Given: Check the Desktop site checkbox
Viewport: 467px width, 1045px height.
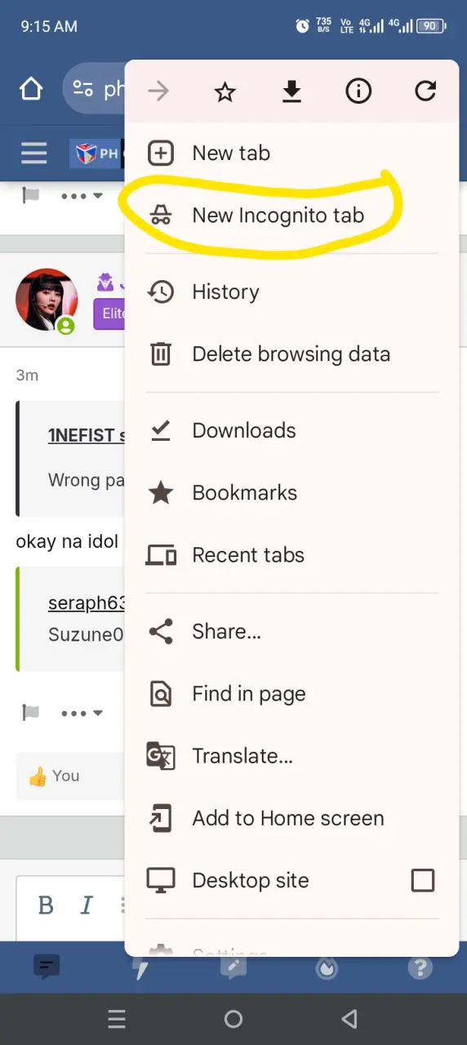Looking at the screenshot, I should click(x=423, y=880).
